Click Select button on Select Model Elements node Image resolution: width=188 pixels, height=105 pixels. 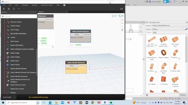pyautogui.click(x=72, y=66)
